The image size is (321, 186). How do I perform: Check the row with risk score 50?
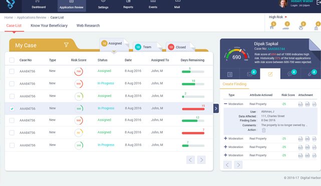click(12, 133)
